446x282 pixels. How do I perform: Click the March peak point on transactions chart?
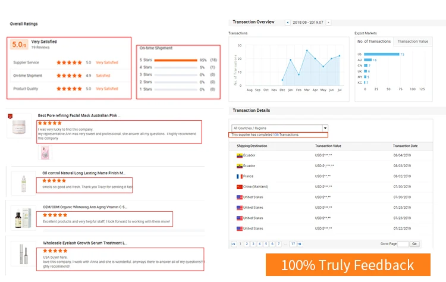(307, 51)
